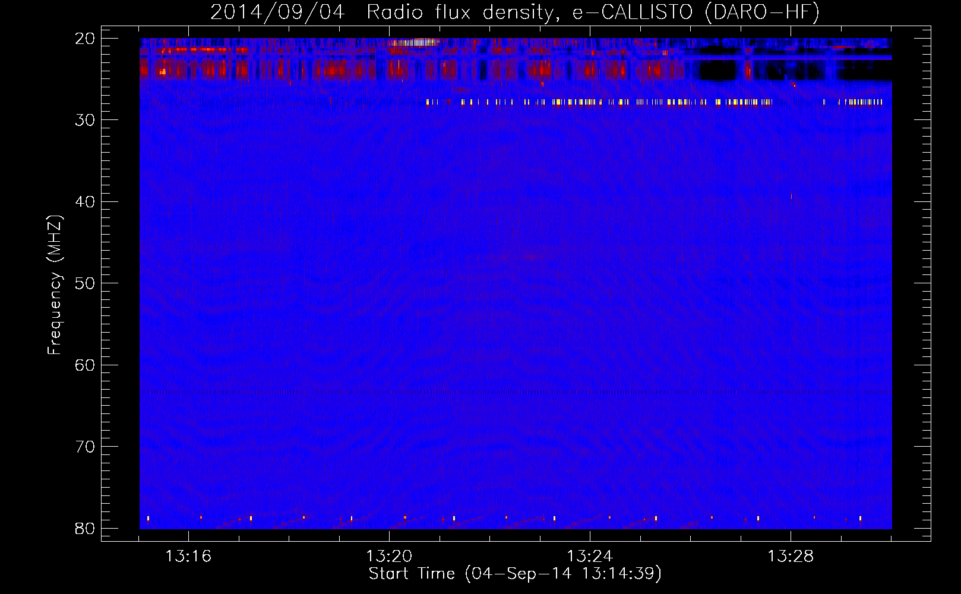This screenshot has height=594, width=961.
Task: Click the 13:16 time tick label
Action: point(188,557)
